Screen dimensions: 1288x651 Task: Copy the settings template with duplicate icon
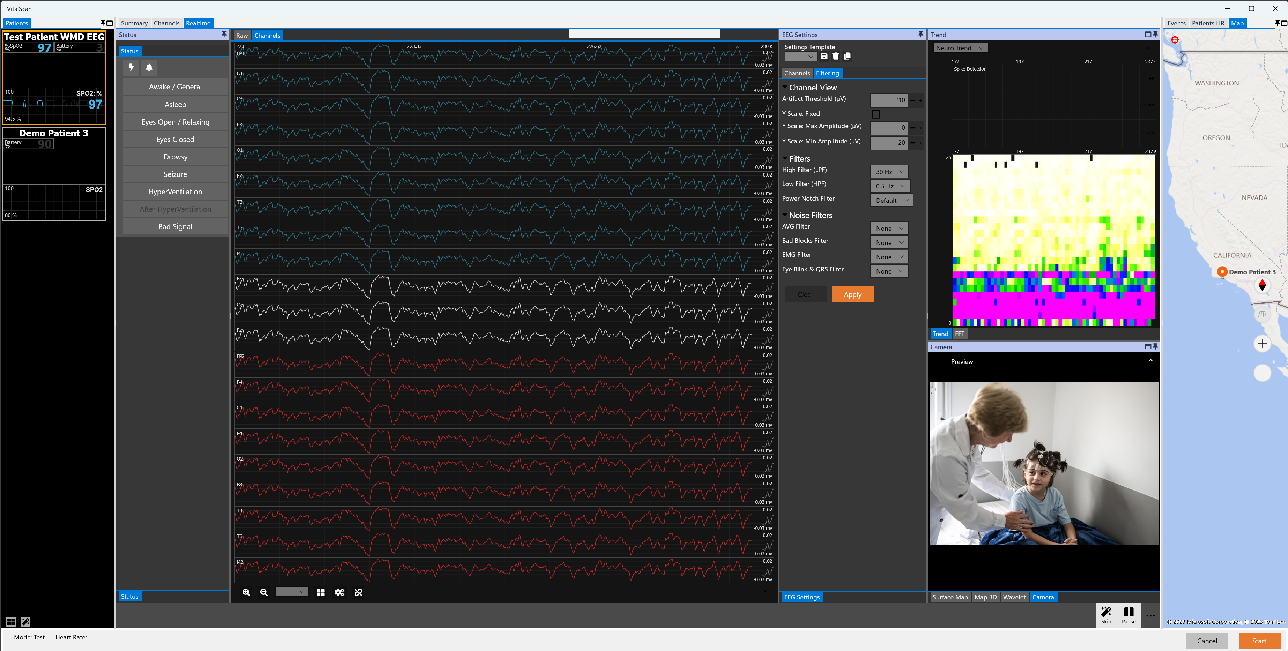tap(847, 57)
